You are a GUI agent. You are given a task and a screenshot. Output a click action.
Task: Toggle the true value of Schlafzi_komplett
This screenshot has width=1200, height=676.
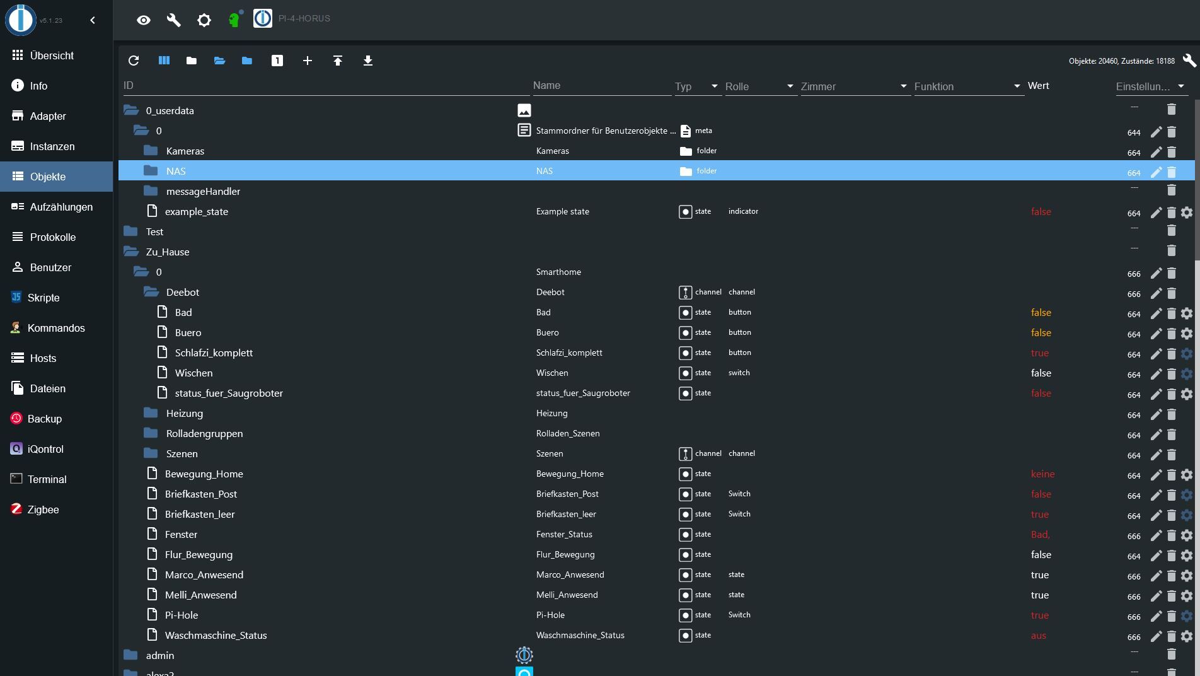point(1040,353)
